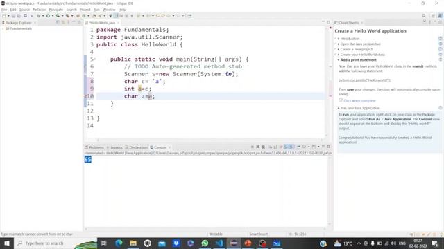Click the Save All toolbar icon
The height and width of the screenshot is (249, 444).
tap(19, 15)
